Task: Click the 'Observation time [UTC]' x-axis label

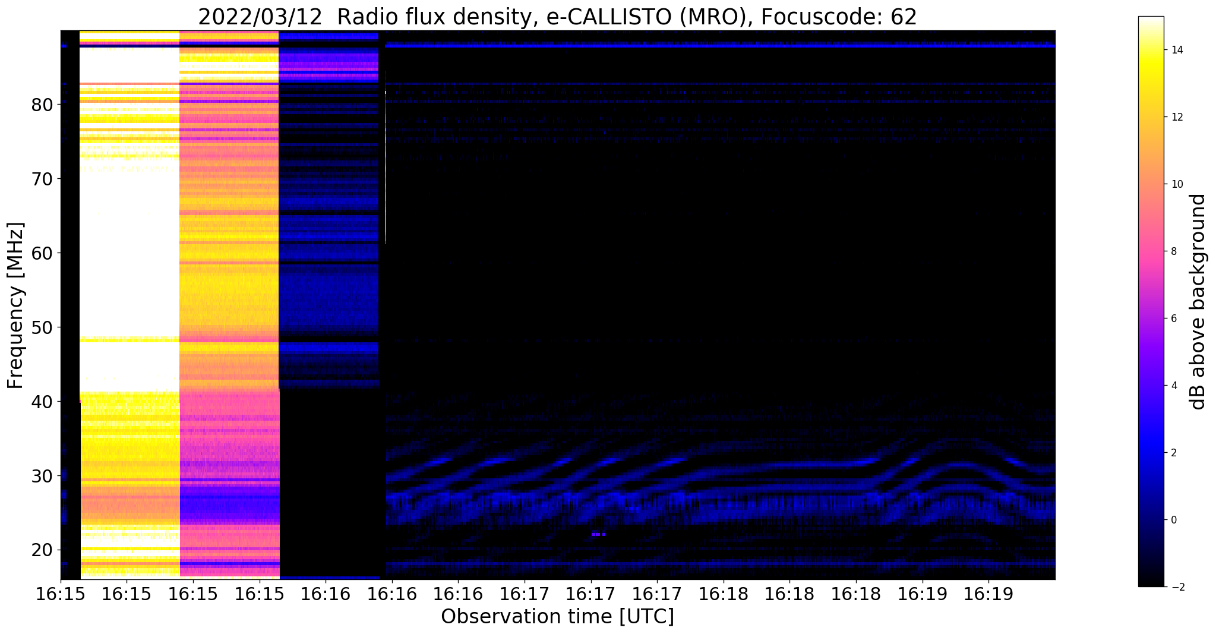Action: [x=557, y=616]
